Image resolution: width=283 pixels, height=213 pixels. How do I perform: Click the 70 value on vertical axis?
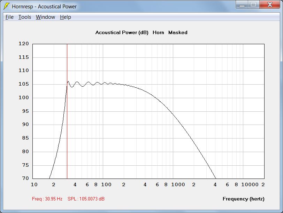[25, 178]
